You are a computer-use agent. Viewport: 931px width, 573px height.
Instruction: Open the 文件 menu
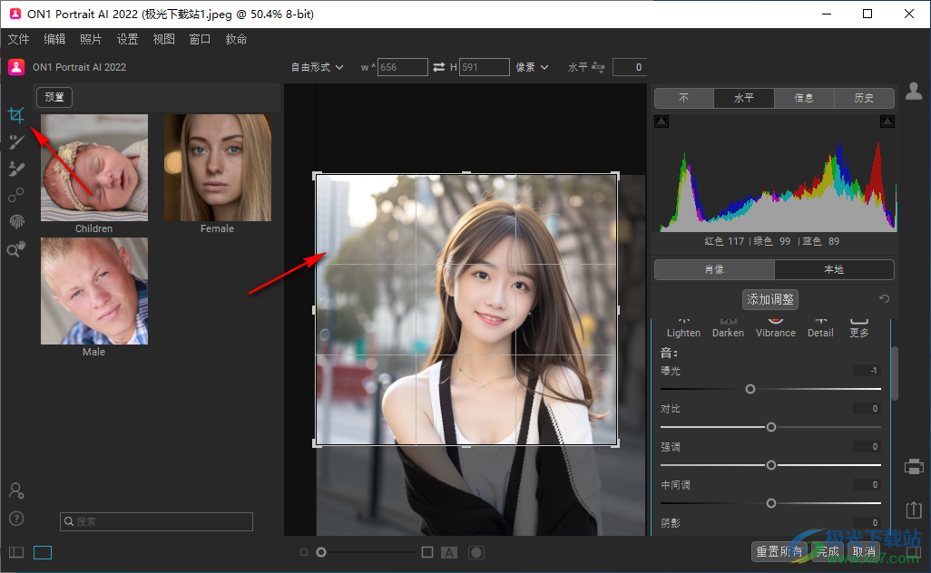coord(18,39)
